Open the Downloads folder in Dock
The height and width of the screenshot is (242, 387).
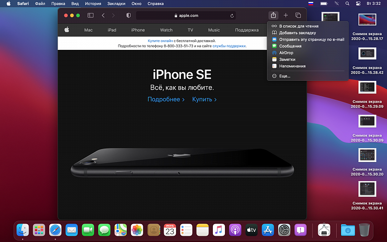click(348, 230)
